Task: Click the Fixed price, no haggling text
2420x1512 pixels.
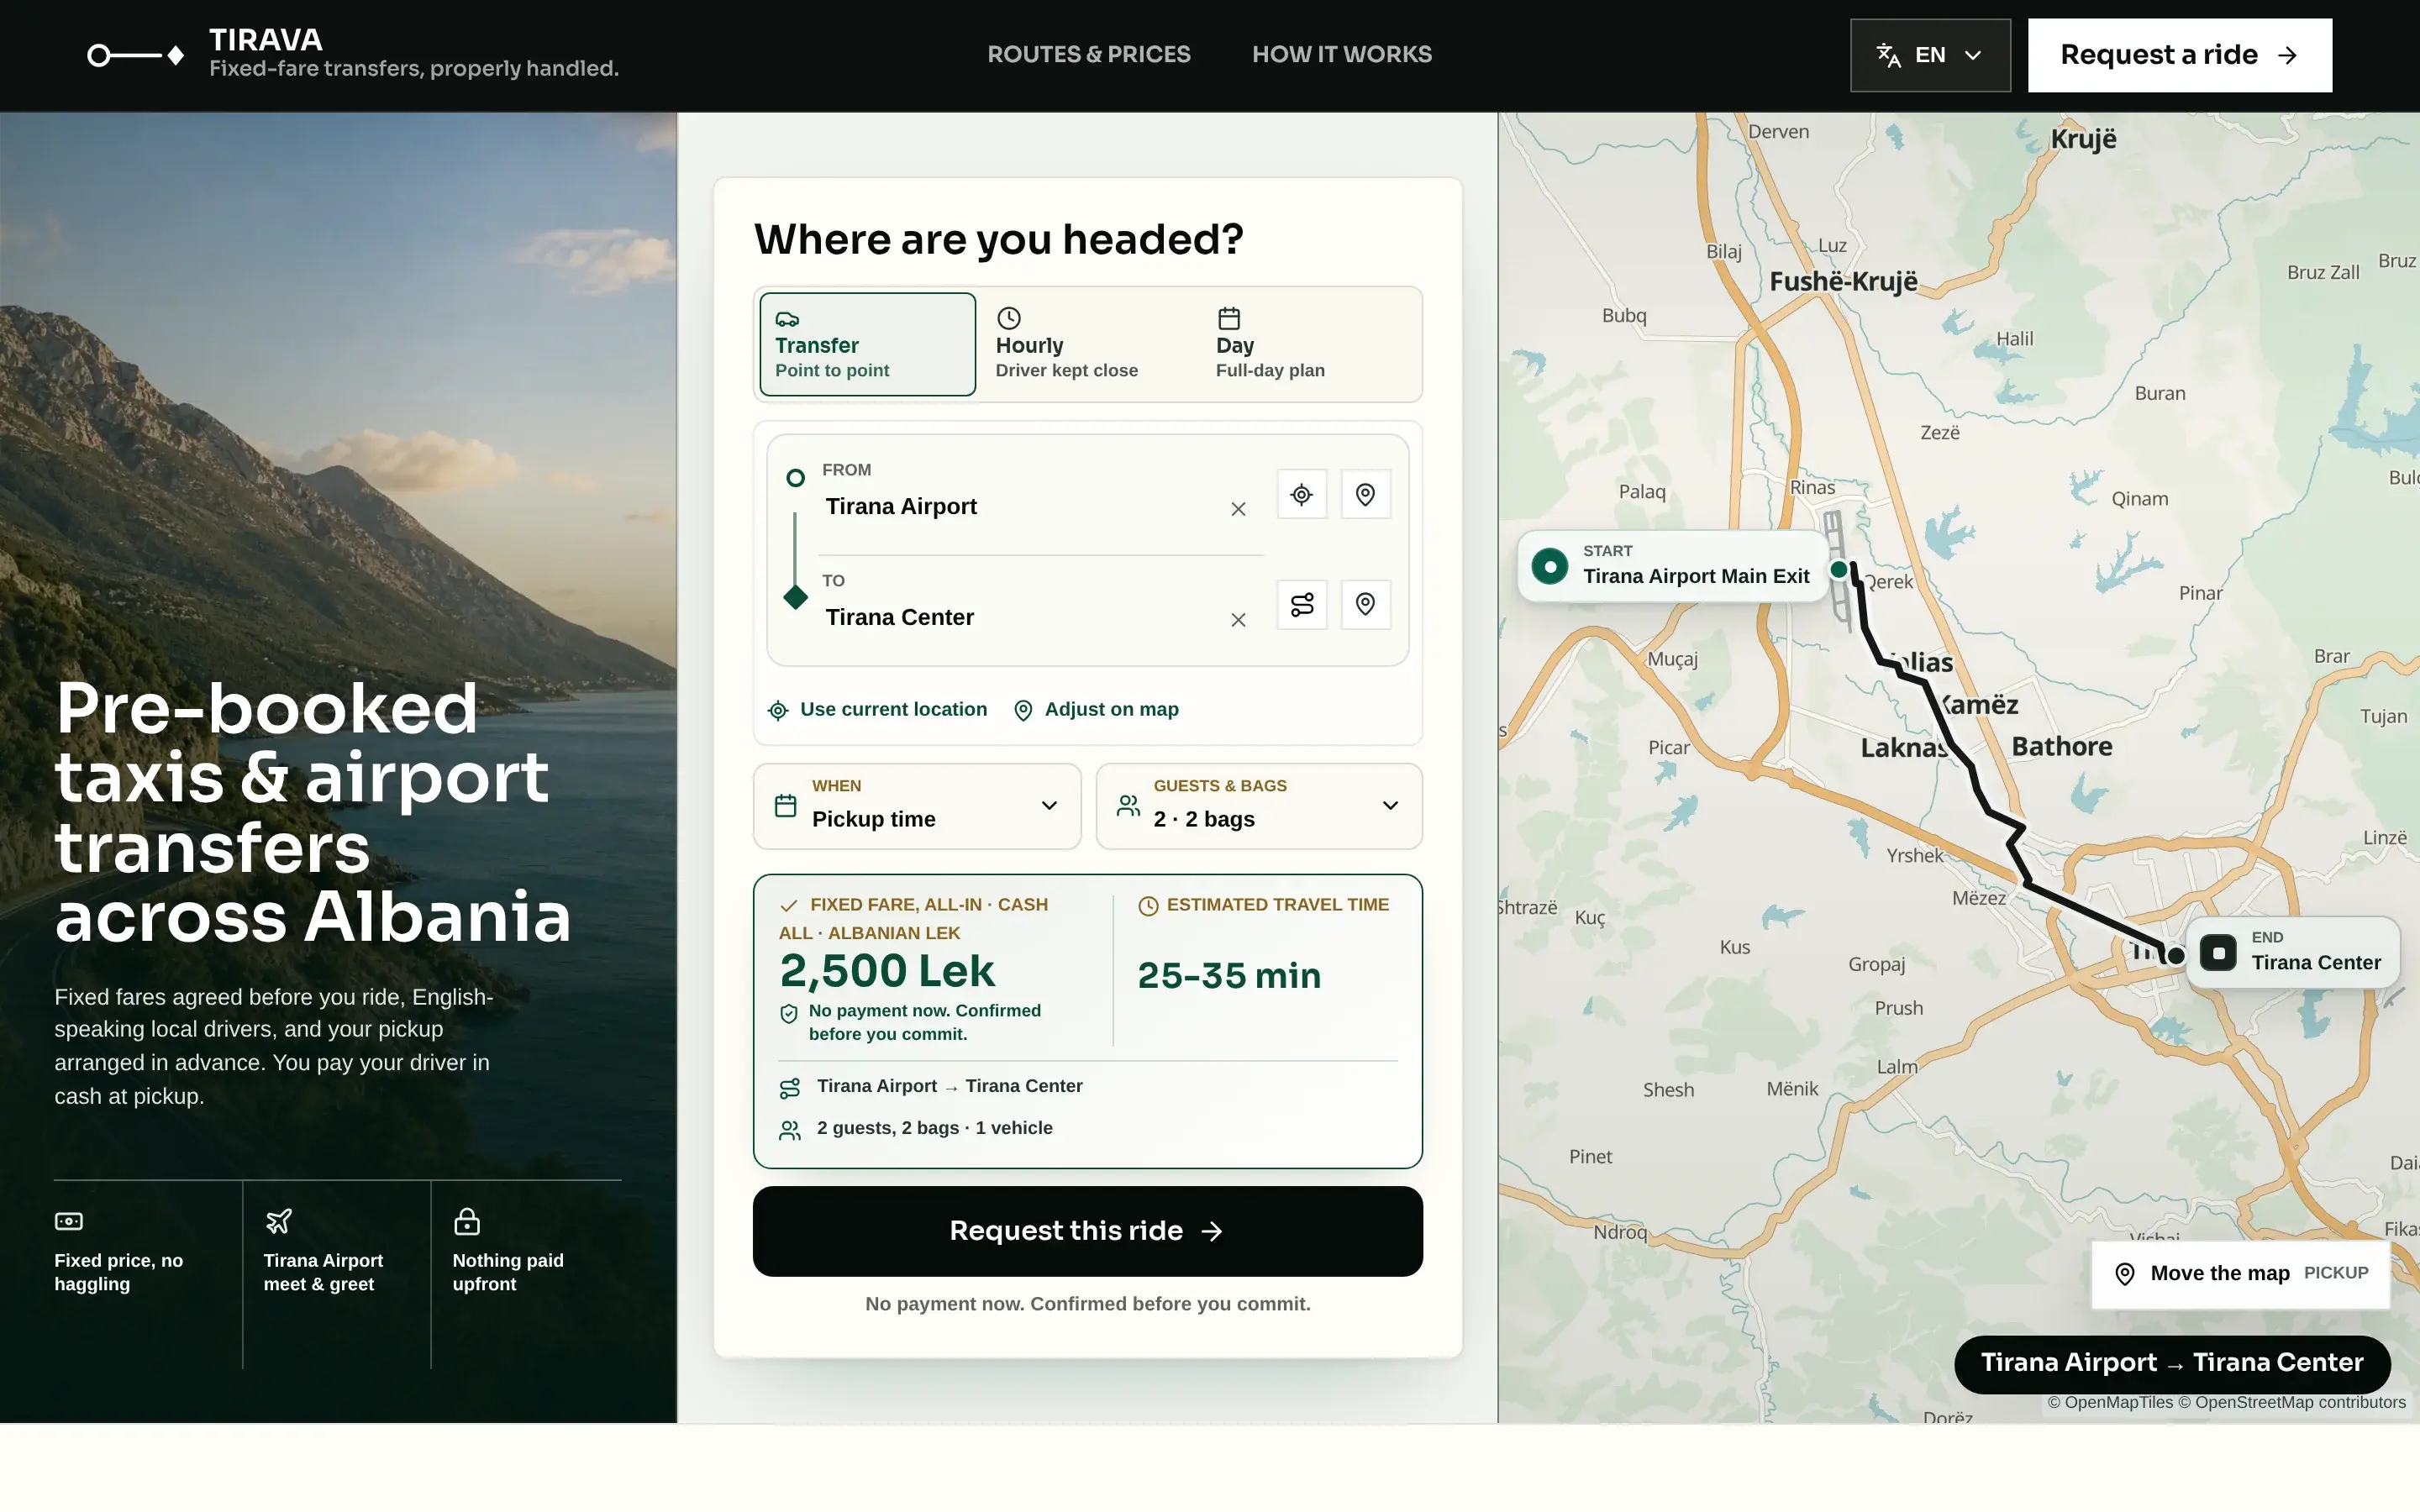Action: click(x=118, y=1272)
